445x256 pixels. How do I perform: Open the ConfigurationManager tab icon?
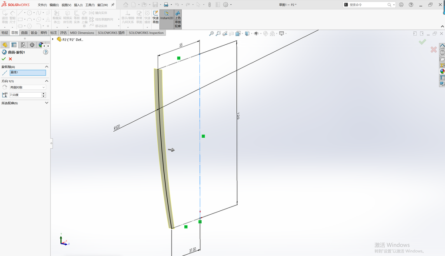point(23,45)
